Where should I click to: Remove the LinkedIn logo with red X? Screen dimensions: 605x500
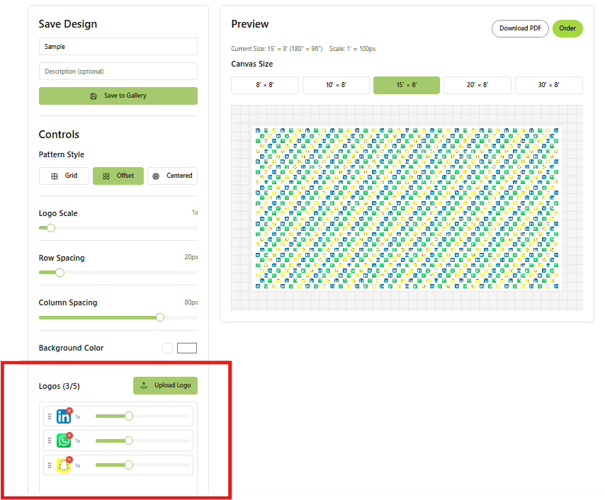coord(69,411)
